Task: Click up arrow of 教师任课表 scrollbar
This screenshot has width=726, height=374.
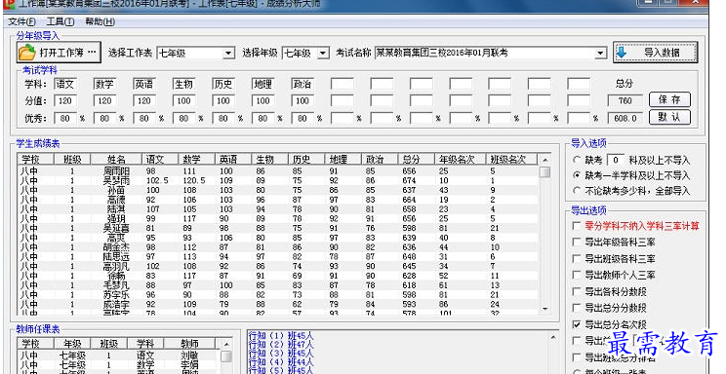Action: tap(226, 345)
